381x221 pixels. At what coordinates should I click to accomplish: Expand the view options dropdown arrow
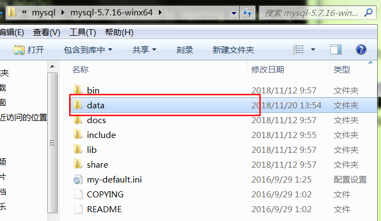[313, 49]
